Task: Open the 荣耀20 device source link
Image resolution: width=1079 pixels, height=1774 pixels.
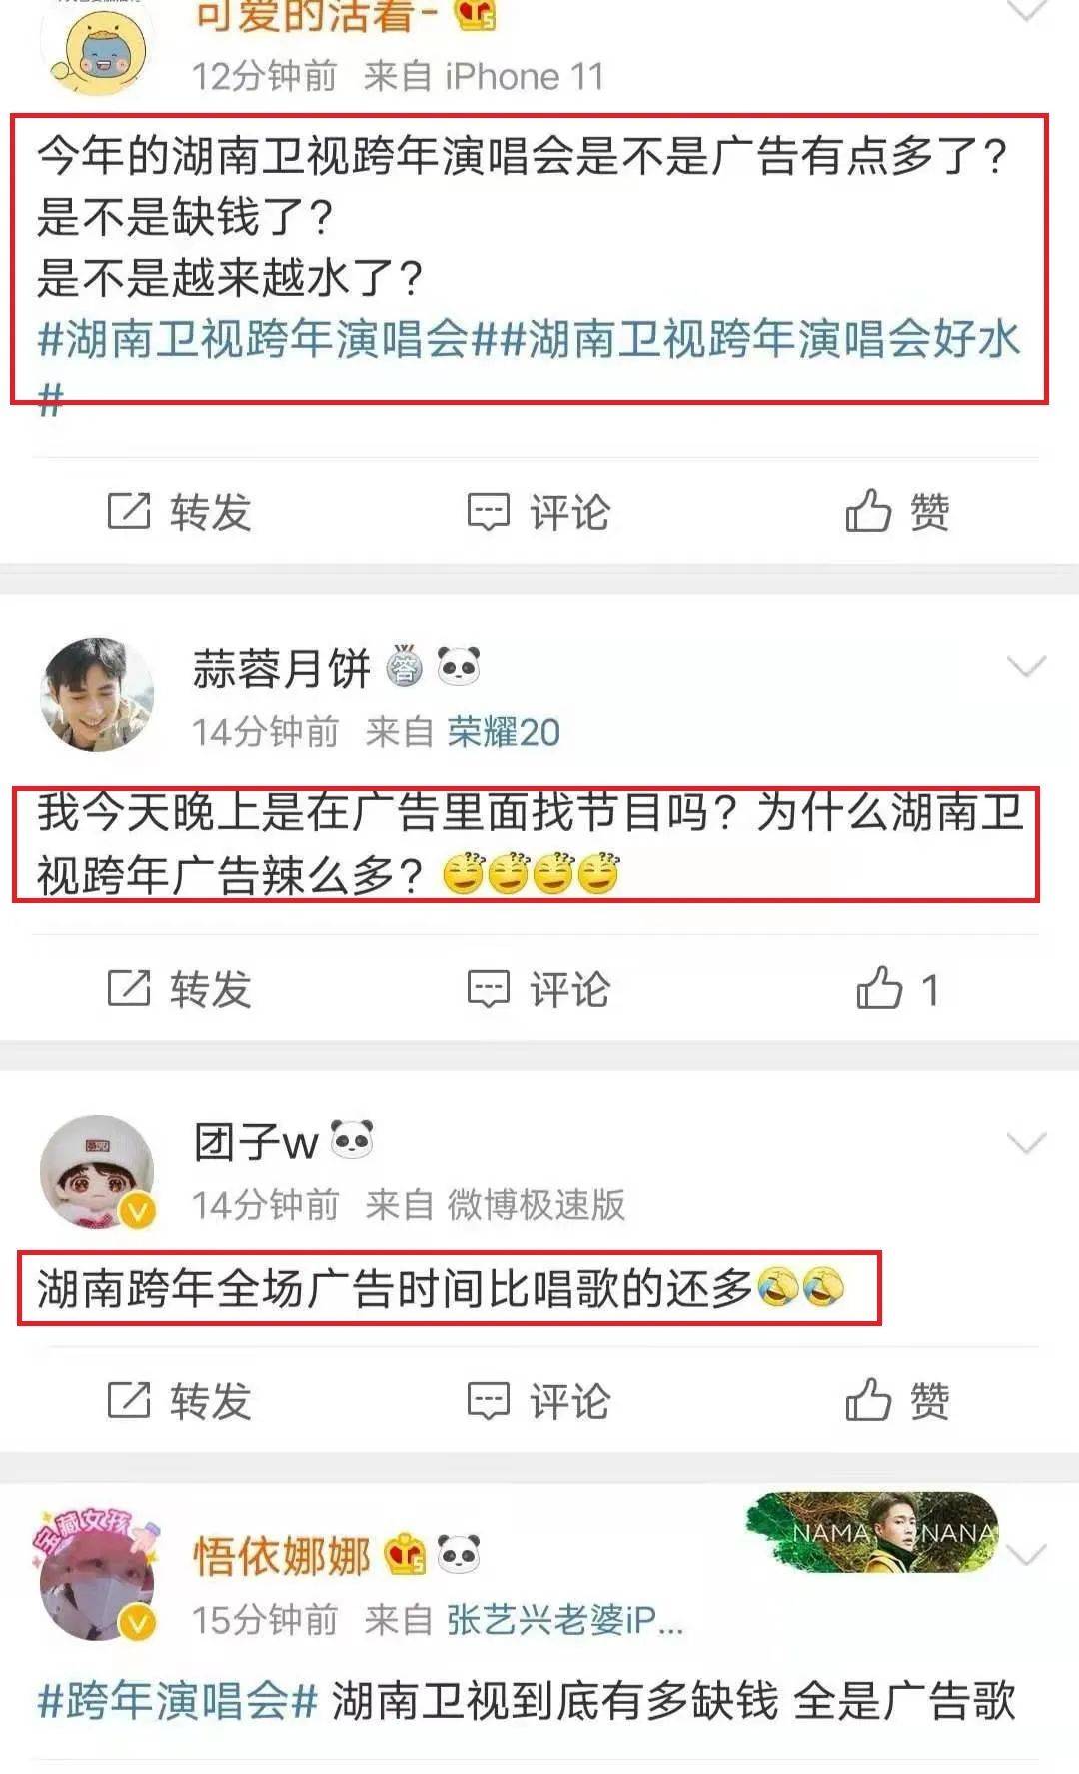Action: 504,732
